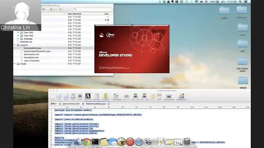This screenshot has height=148, width=264.
Task: Click the padlock icon in editor toolbar
Action: tap(153, 96)
